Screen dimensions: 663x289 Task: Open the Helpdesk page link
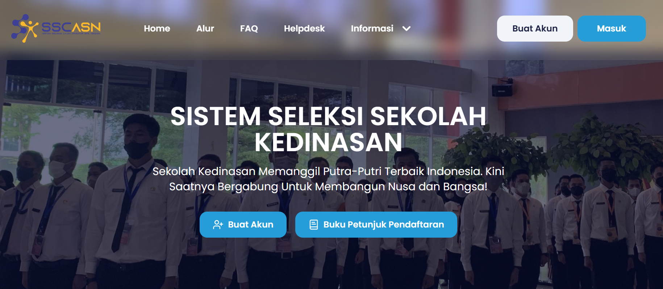tap(304, 29)
